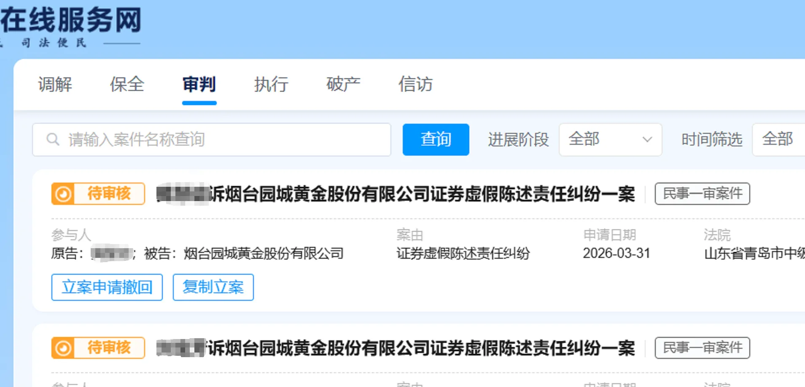Open the 保全 tab
This screenshot has height=387, width=805.
coord(127,84)
